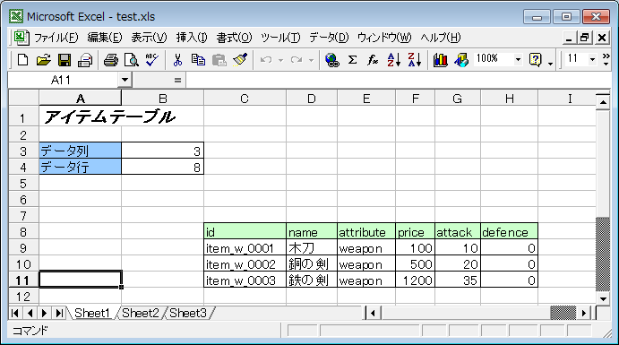Sort ascending A to Z

[394, 60]
